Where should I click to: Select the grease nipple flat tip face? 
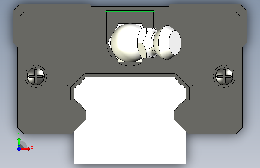pyautogui.click(x=175, y=43)
